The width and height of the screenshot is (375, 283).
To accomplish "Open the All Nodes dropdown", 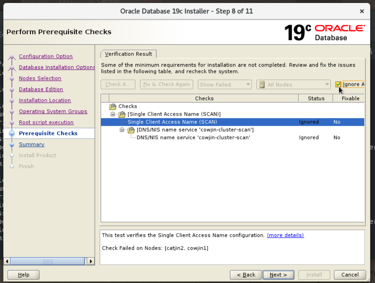I will (293, 84).
